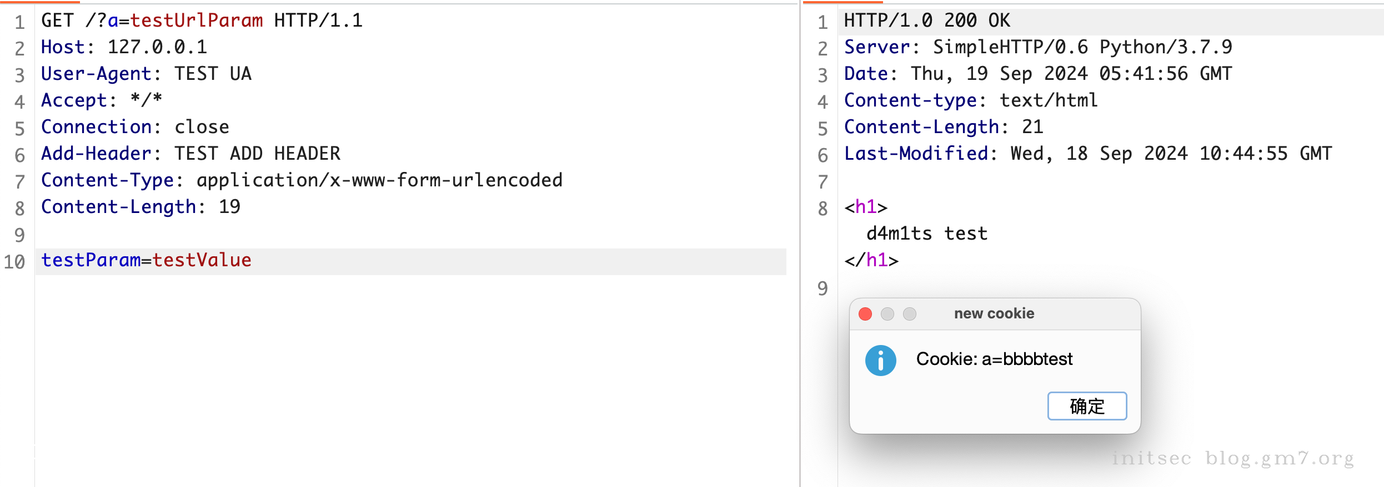This screenshot has width=1384, height=487.
Task: Click the new cookie dialog title bar
Action: click(994, 314)
